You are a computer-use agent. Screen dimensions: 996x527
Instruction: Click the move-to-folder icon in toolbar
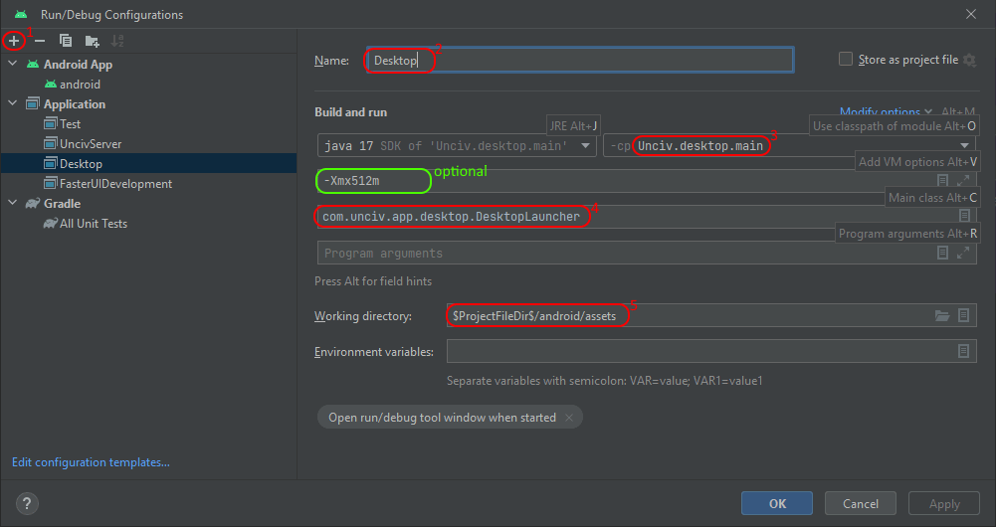(92, 41)
